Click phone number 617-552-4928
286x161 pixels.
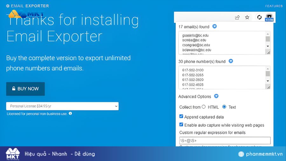coord(193,85)
